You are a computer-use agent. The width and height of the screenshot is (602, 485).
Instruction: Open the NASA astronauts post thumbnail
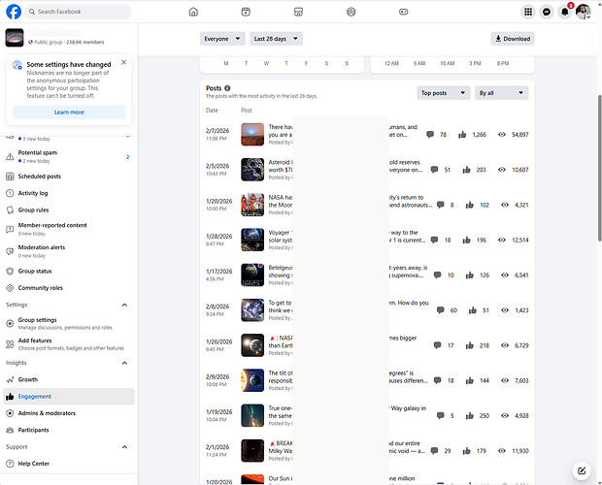[x=252, y=205]
